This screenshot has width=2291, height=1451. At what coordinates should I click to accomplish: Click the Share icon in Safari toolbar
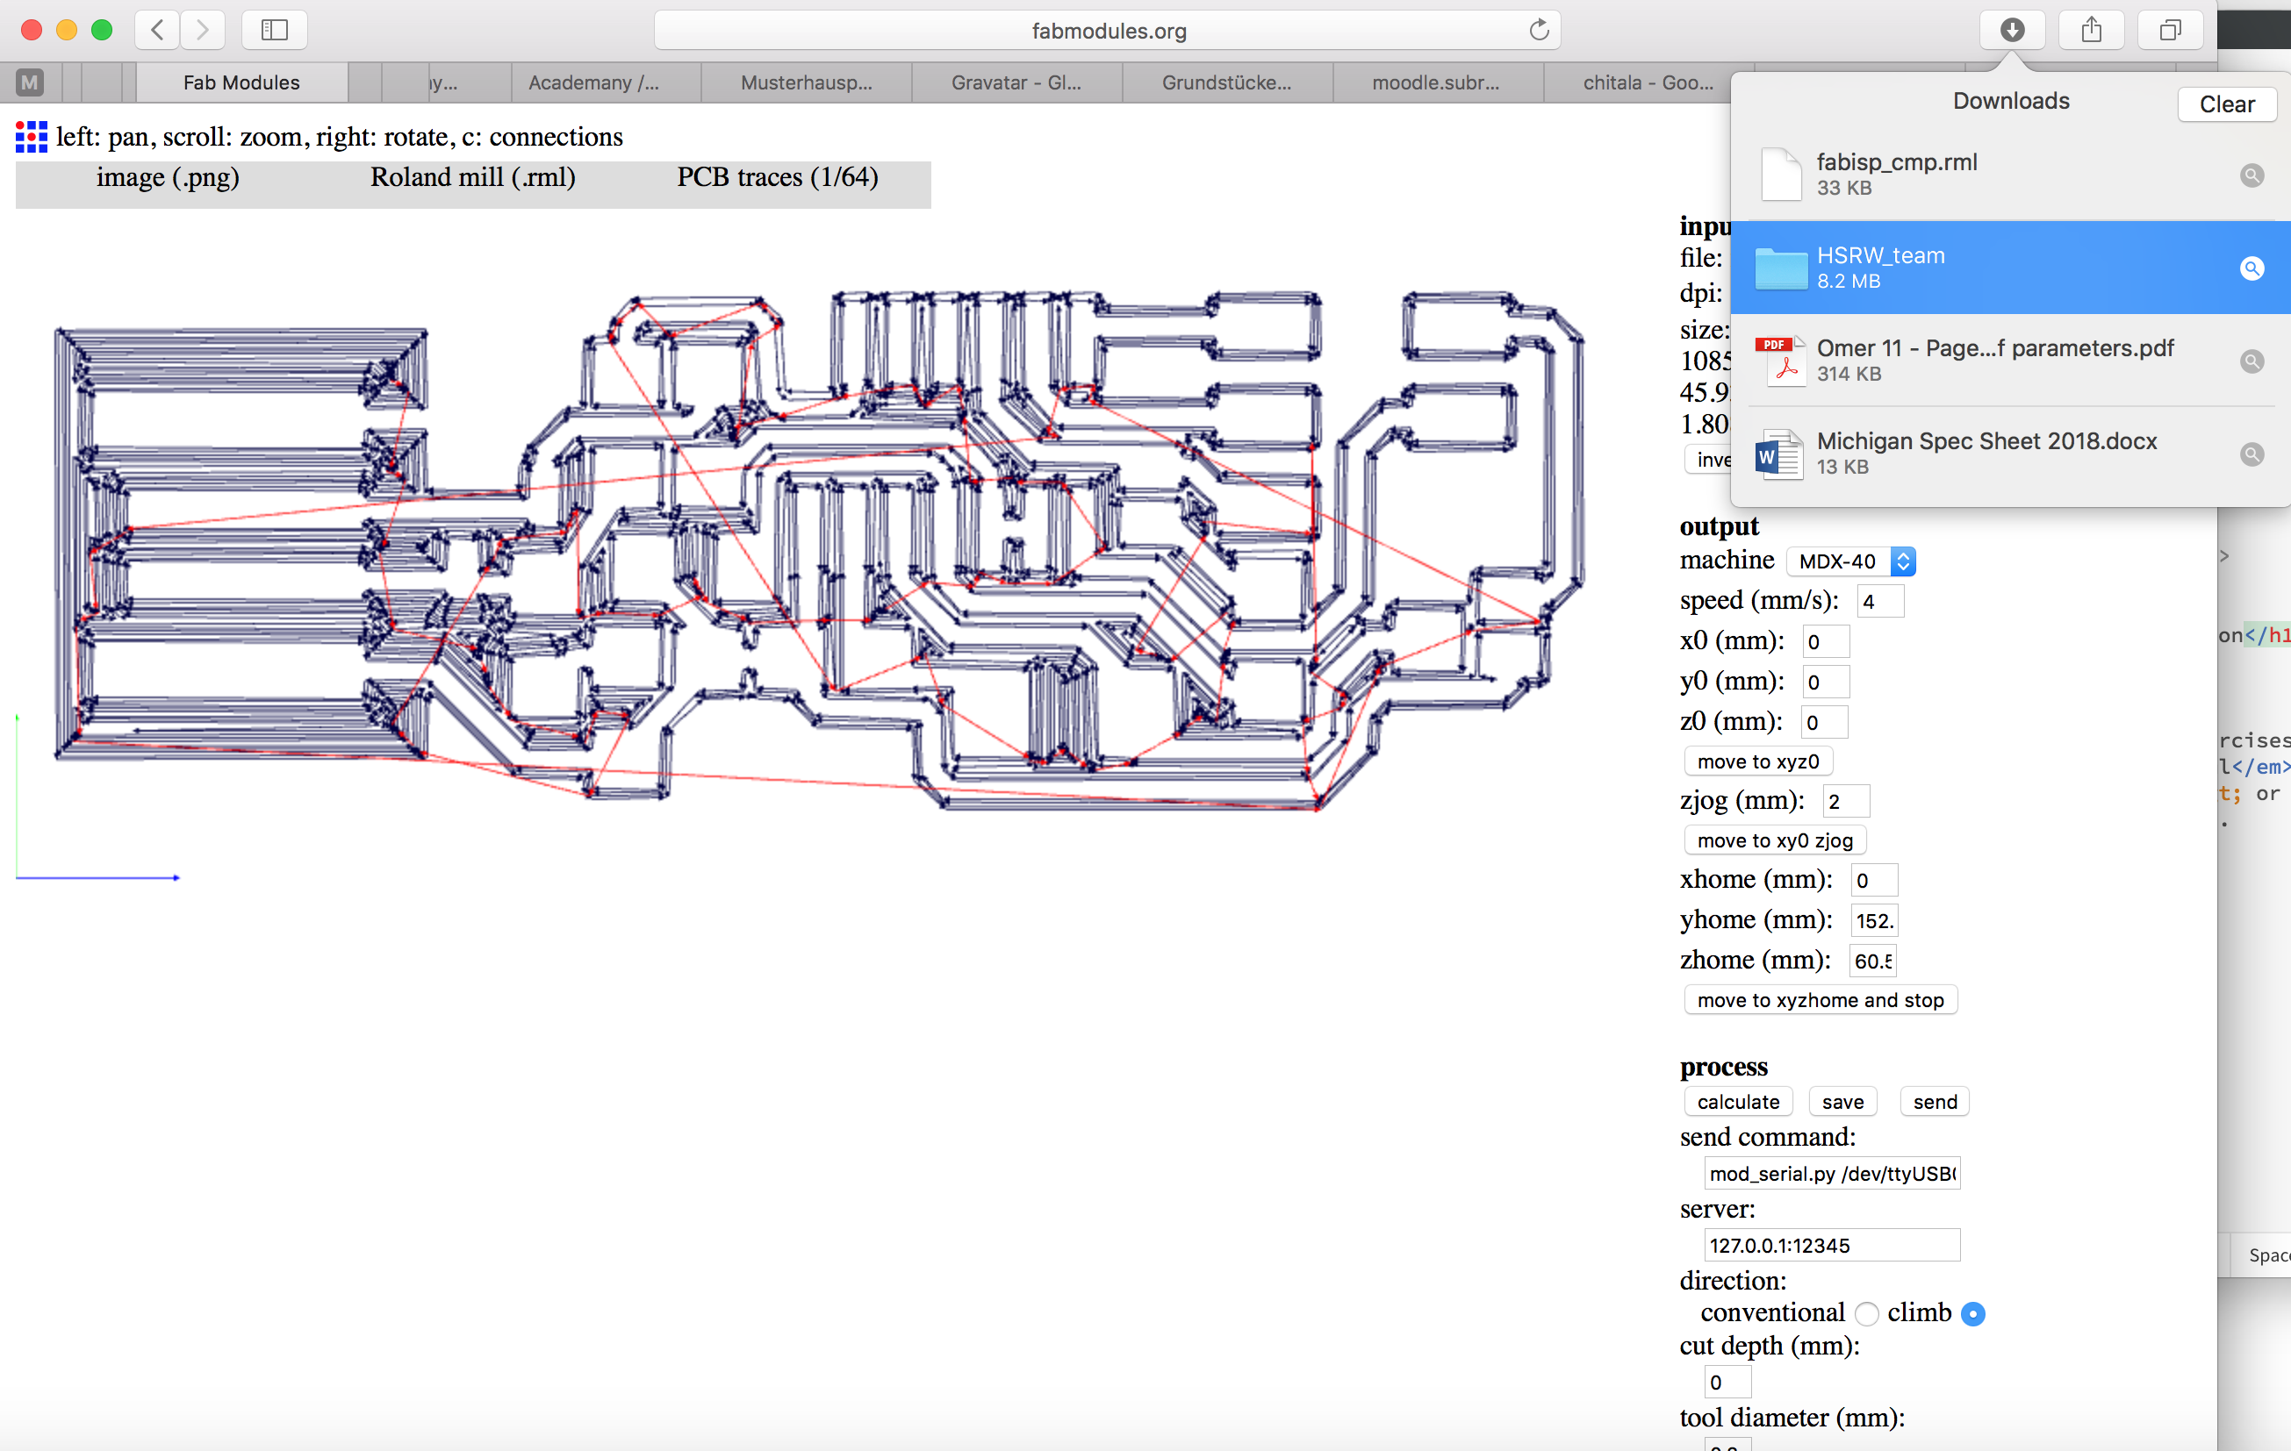(x=2090, y=30)
